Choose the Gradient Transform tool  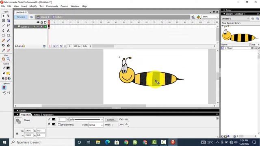point(8,21)
